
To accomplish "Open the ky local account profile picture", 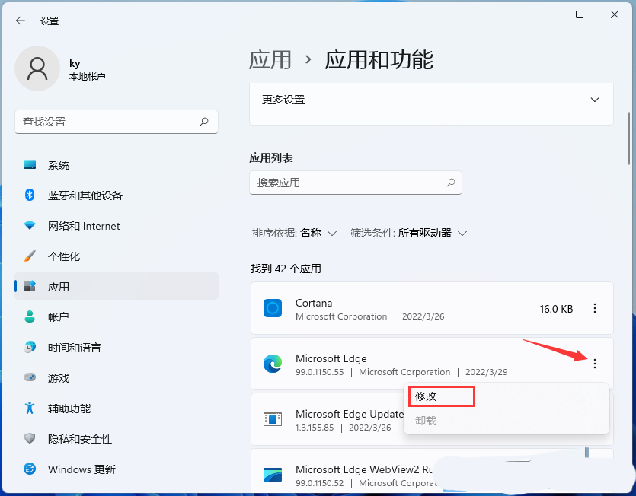I will pyautogui.click(x=37, y=69).
